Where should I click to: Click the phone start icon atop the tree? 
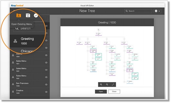[98, 30]
